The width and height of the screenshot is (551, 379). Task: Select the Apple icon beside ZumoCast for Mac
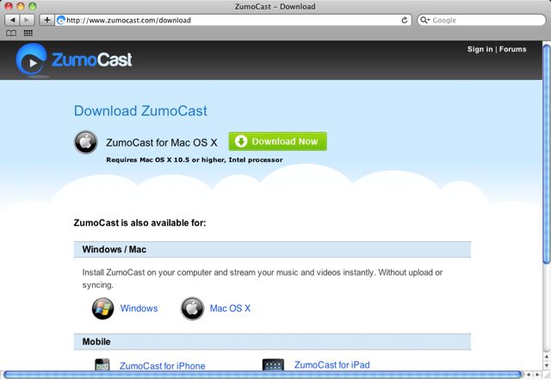point(86,142)
